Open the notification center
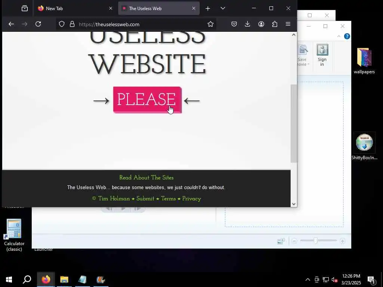This screenshot has height=287, width=383. point(371,280)
